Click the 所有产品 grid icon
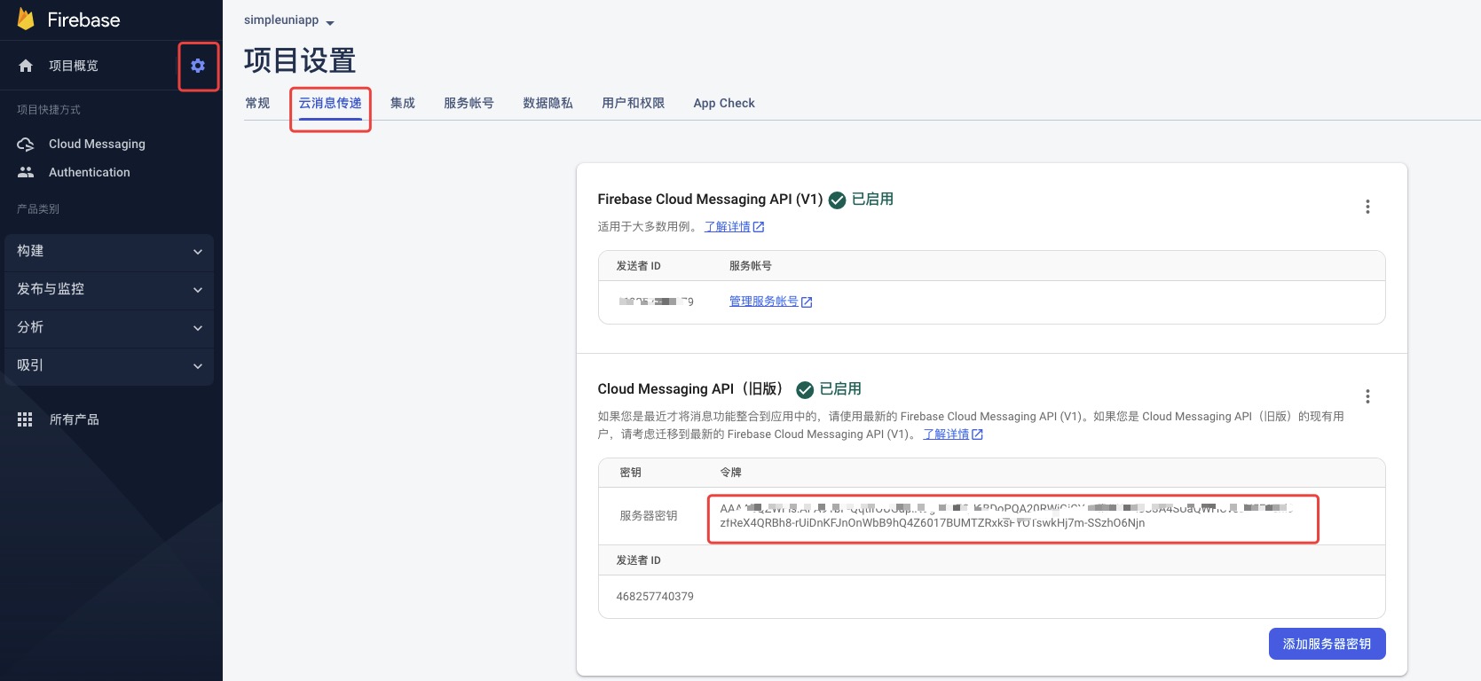This screenshot has height=681, width=1481. (x=25, y=419)
